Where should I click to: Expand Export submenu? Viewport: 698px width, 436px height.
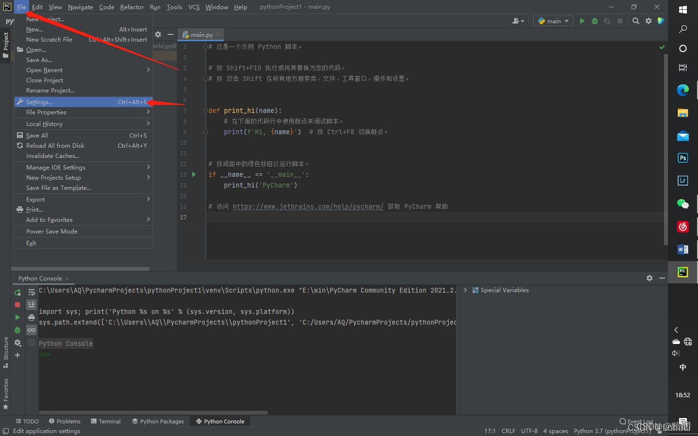83,199
